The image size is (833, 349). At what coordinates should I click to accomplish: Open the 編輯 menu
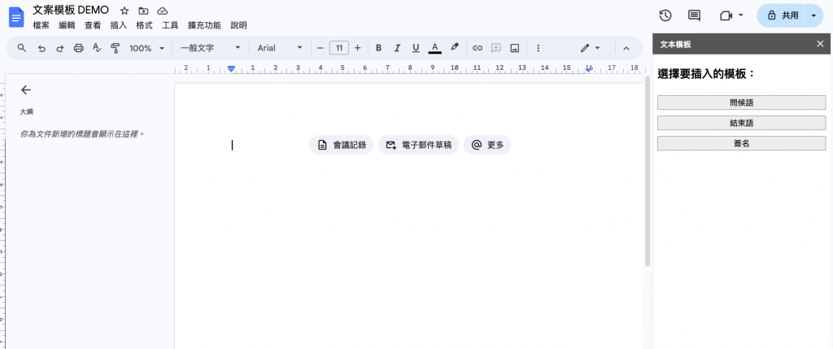[x=67, y=25]
